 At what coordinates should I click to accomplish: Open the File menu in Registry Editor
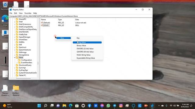tap(11, 13)
